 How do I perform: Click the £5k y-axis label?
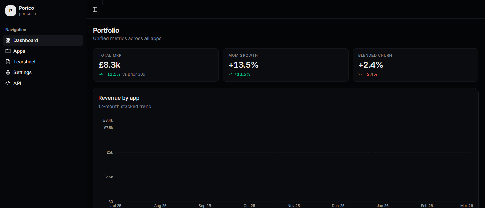coord(110,152)
